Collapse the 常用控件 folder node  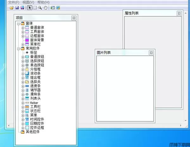point(18,48)
